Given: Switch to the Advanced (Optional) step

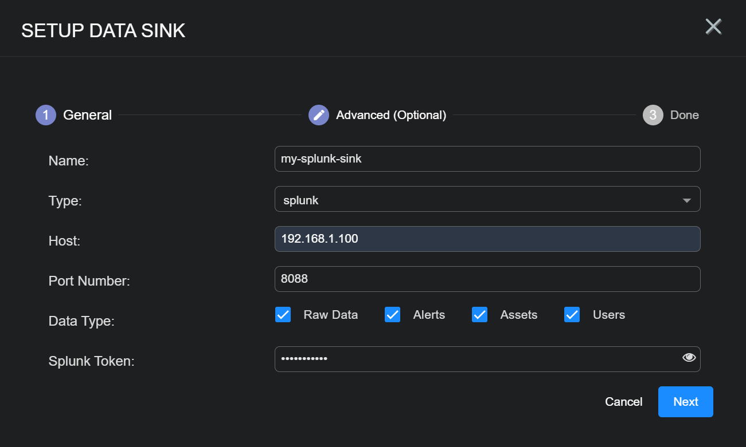Looking at the screenshot, I should (x=391, y=115).
